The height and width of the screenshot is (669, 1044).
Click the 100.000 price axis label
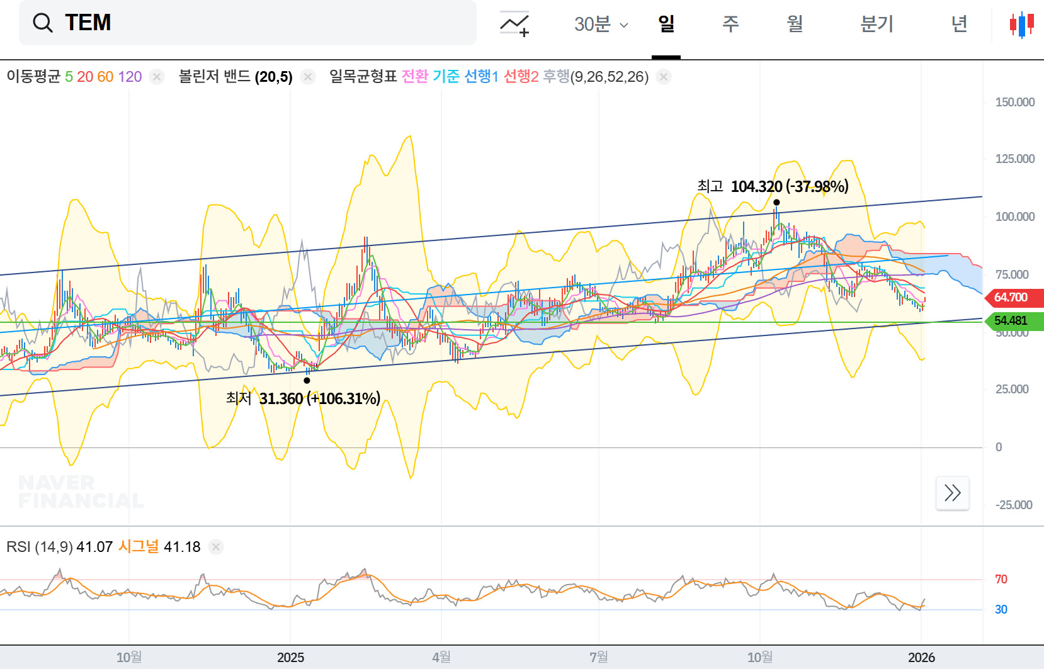(1014, 216)
